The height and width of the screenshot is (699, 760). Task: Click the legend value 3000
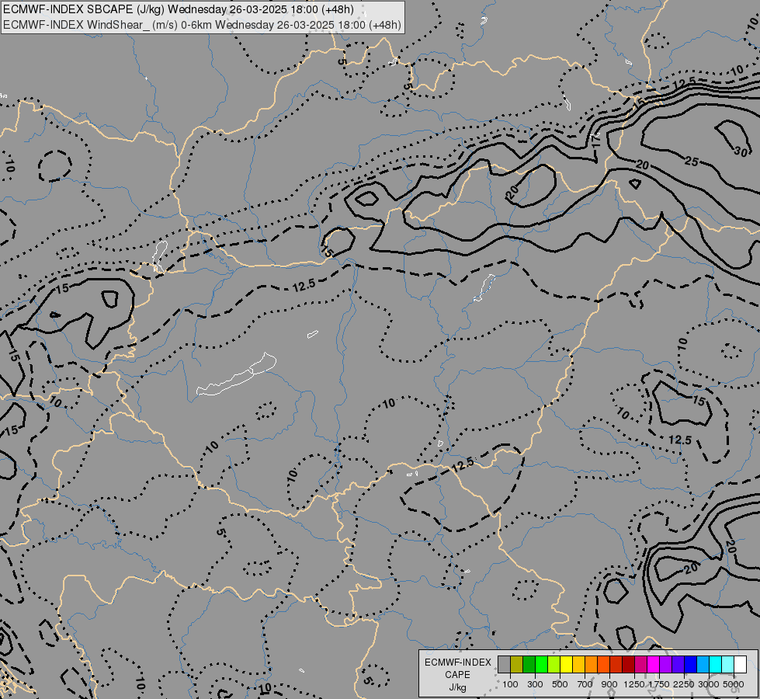pyautogui.click(x=709, y=684)
